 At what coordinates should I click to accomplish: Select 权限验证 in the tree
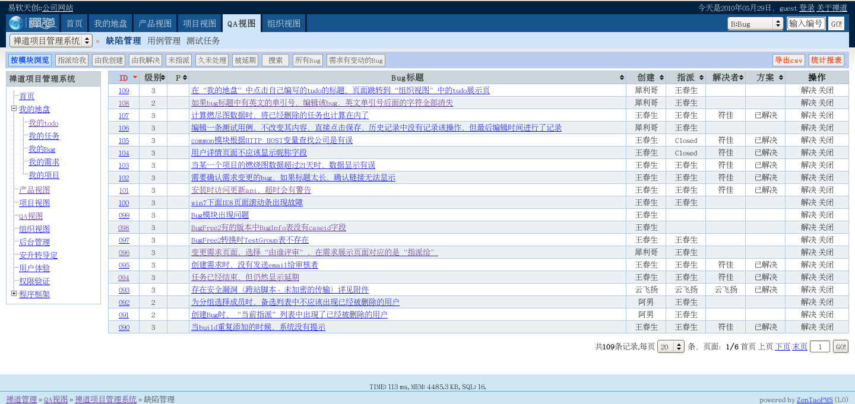pos(34,281)
